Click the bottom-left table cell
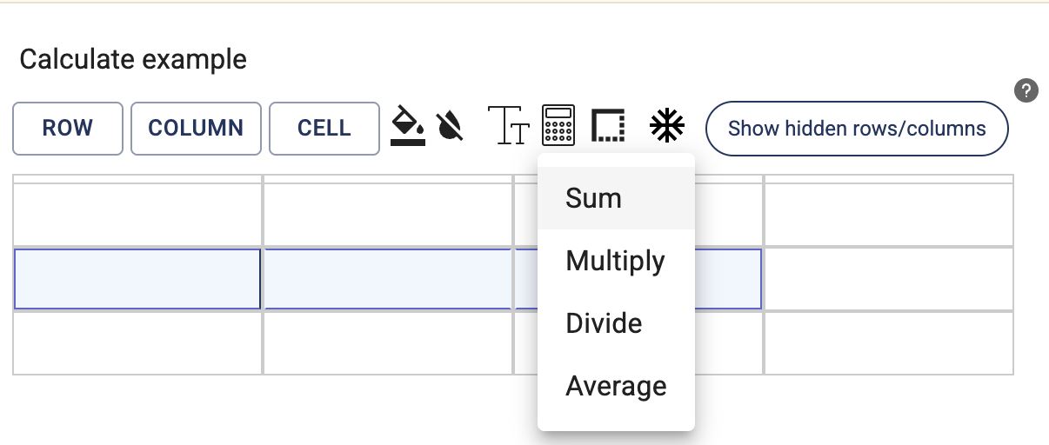 (137, 343)
